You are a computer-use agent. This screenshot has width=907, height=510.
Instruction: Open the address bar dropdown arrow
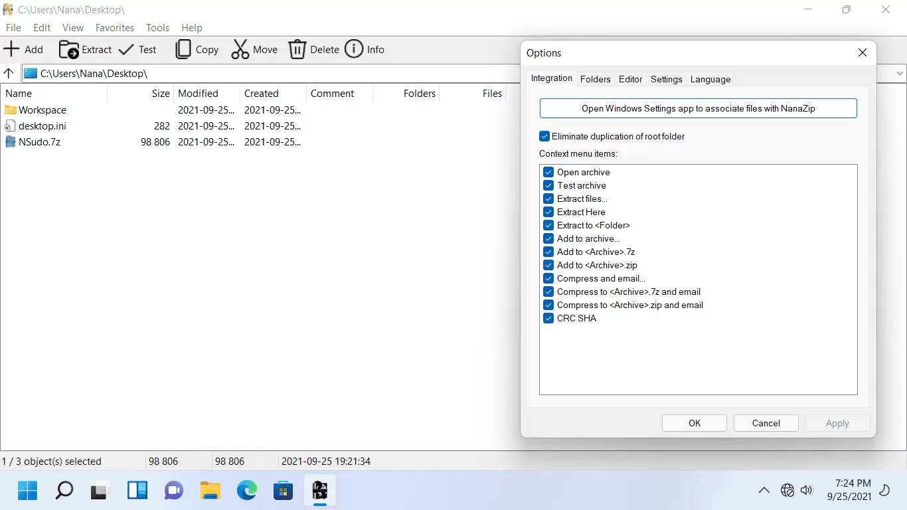click(x=900, y=73)
